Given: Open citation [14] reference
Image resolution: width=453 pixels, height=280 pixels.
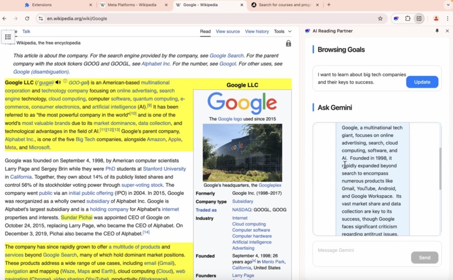Looking at the screenshot, I should [146, 232].
